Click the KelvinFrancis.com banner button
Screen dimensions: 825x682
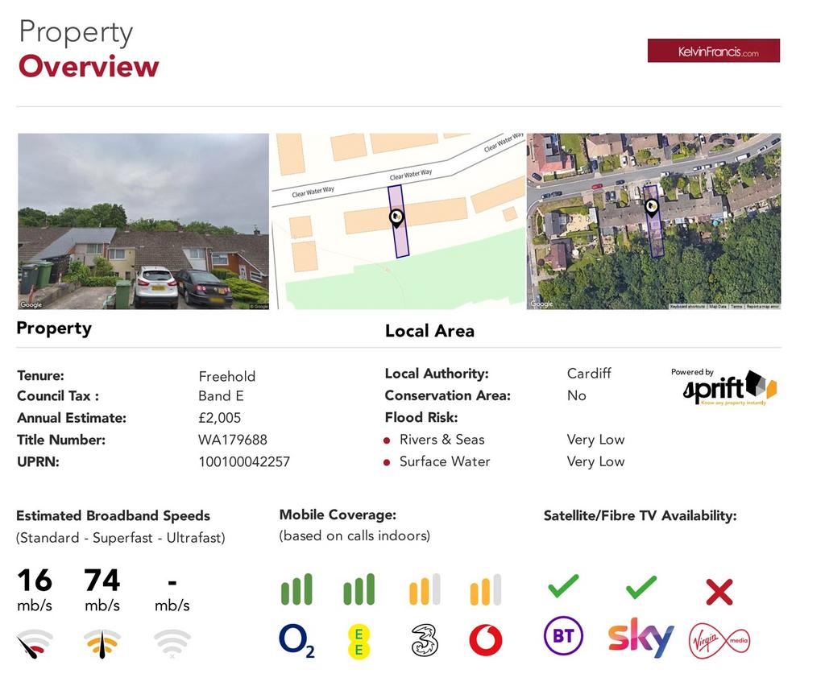[714, 51]
